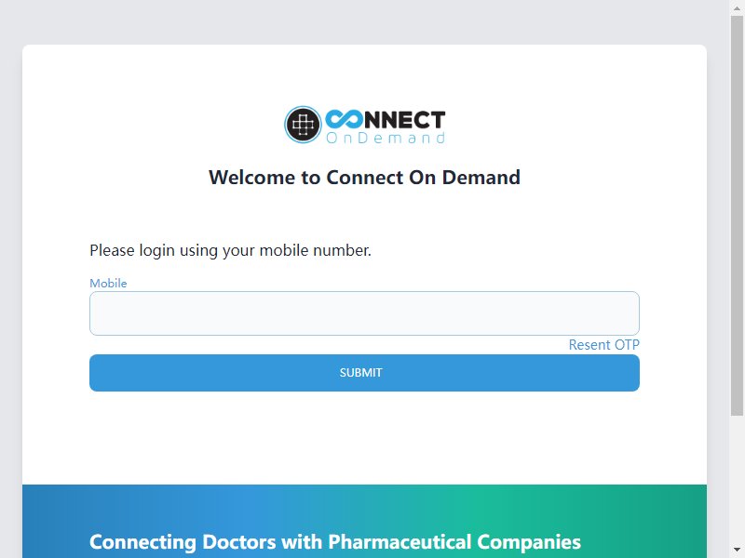Click the scrollbar down arrow
Screen dimensions: 745x558
pyautogui.click(x=737, y=551)
